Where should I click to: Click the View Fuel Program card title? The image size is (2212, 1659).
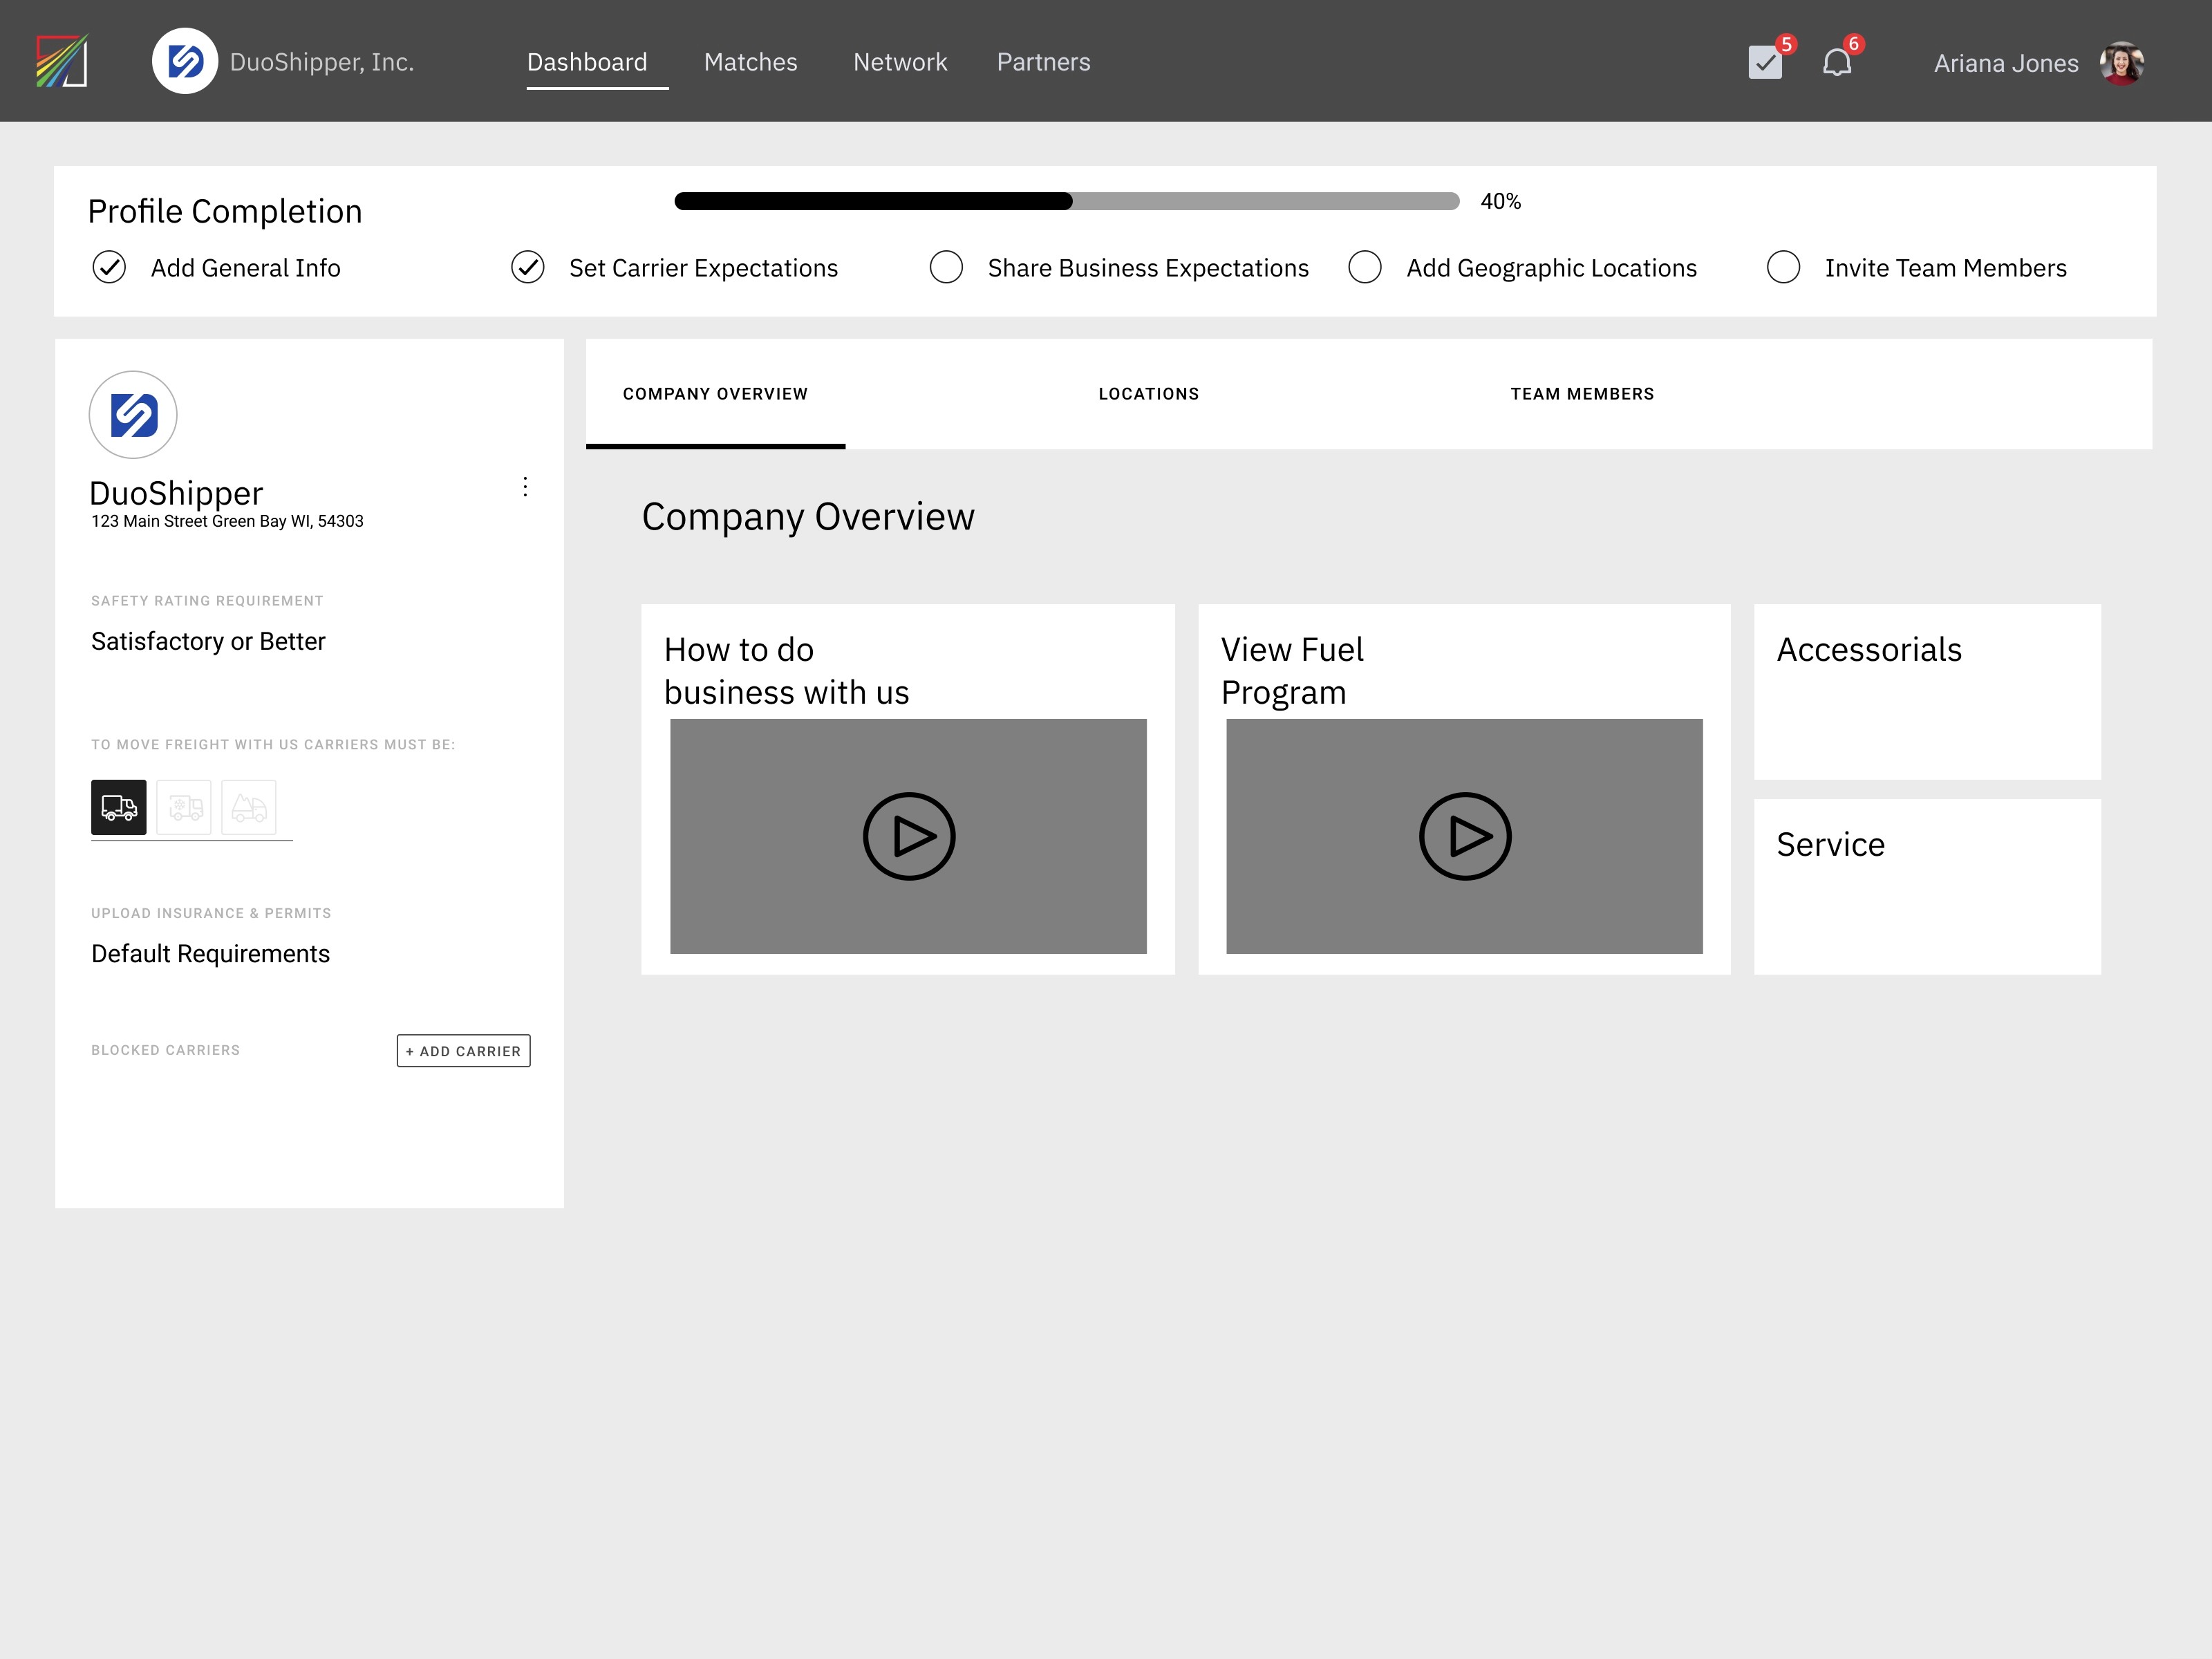point(1292,671)
